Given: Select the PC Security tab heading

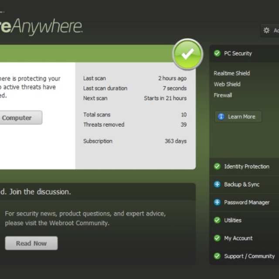Looking at the screenshot, I should (x=238, y=53).
